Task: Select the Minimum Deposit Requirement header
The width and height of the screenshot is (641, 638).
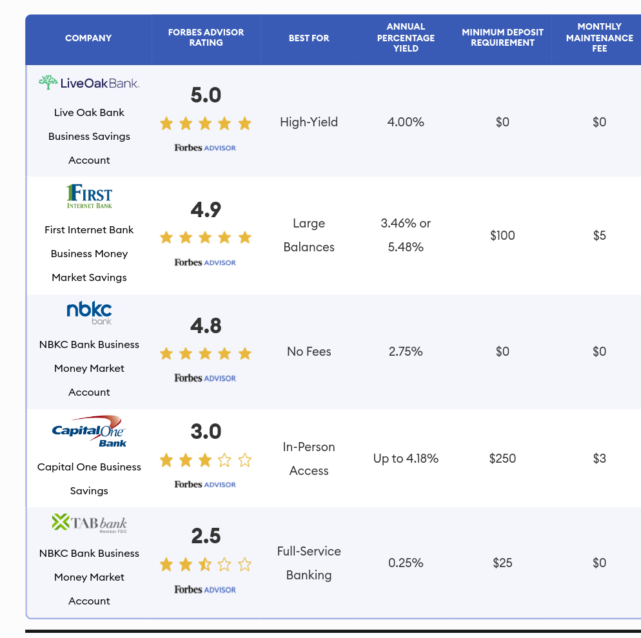Action: [x=502, y=37]
